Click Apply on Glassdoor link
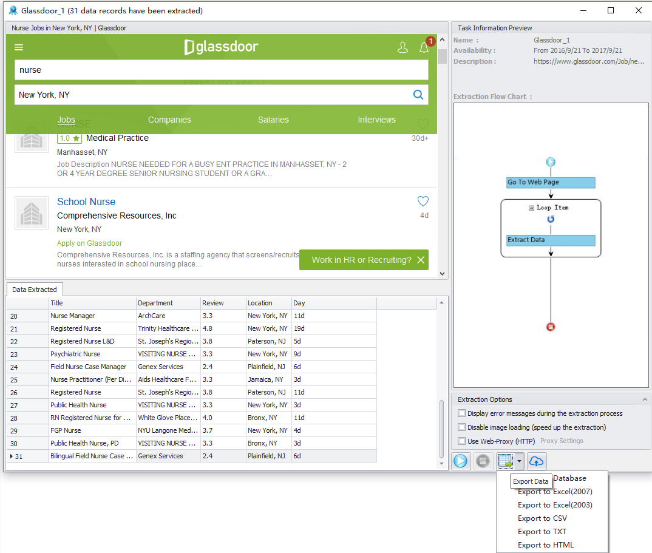This screenshot has height=553, width=652. click(x=89, y=243)
